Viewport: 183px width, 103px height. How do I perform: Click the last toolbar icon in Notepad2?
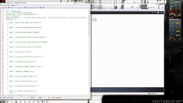click(44, 8)
